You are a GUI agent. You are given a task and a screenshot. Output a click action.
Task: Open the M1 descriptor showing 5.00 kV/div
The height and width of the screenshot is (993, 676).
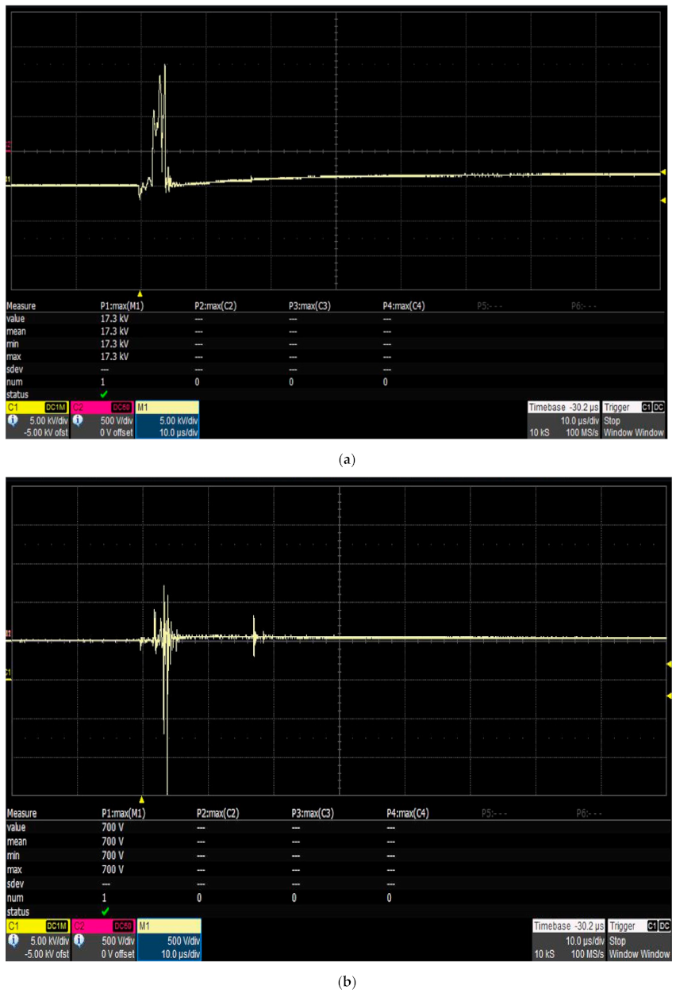click(x=167, y=420)
